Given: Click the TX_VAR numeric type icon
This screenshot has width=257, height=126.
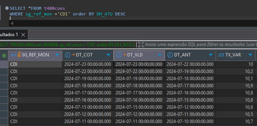Looking at the screenshot, I should (221, 55).
